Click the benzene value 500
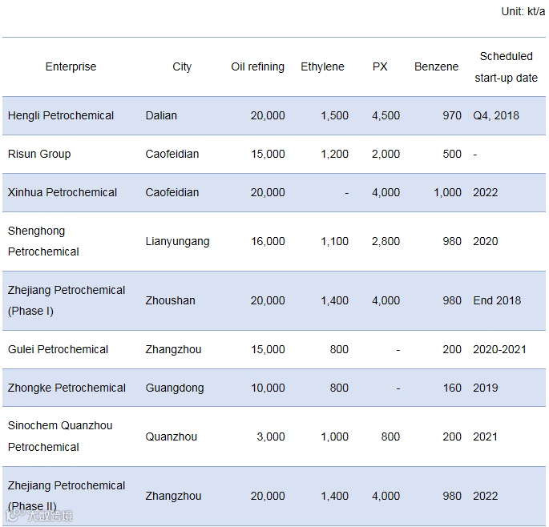Image resolution: width=549 pixels, height=527 pixels. [452, 154]
